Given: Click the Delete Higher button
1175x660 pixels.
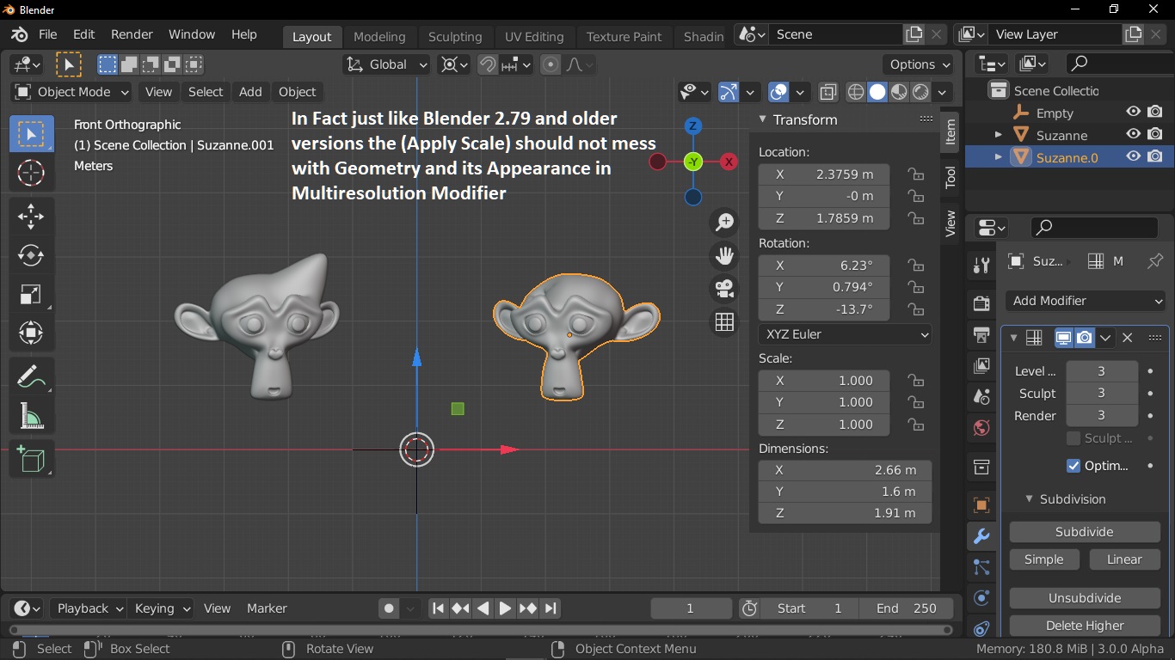Looking at the screenshot, I should 1084,626.
